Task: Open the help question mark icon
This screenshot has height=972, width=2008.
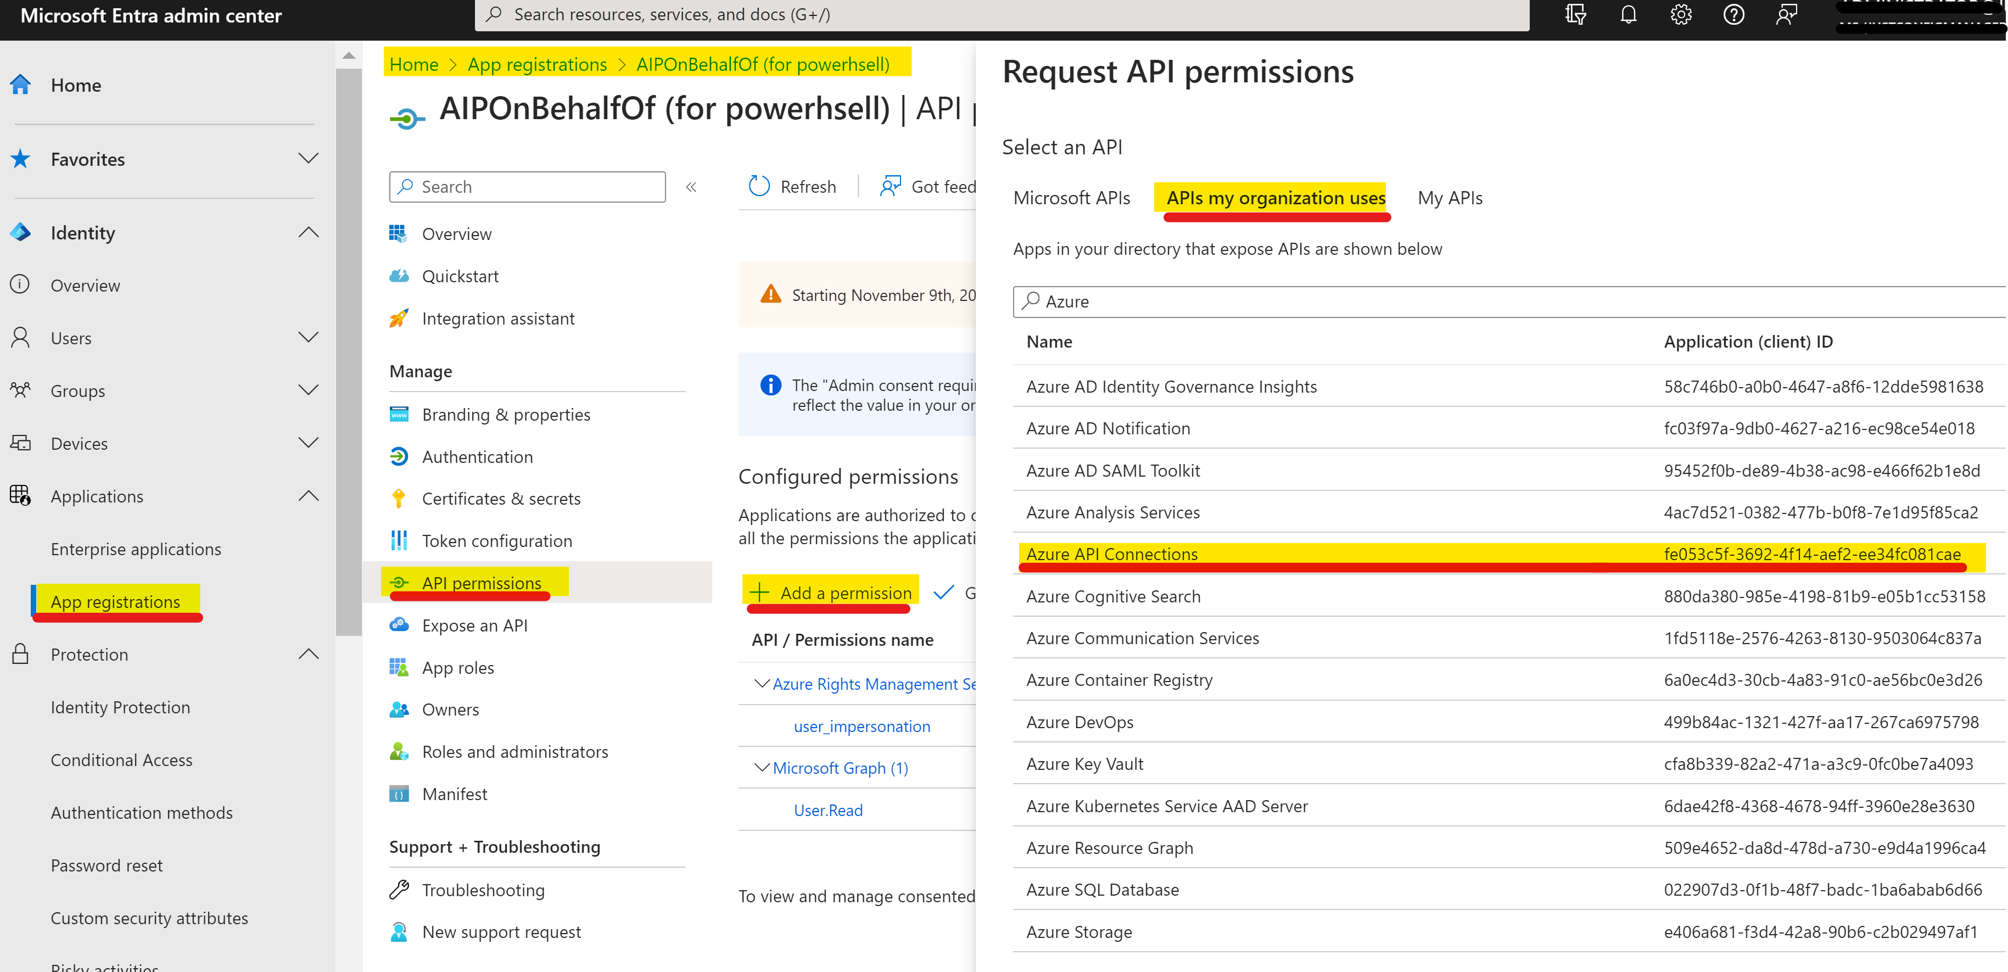Action: pyautogui.click(x=1733, y=15)
